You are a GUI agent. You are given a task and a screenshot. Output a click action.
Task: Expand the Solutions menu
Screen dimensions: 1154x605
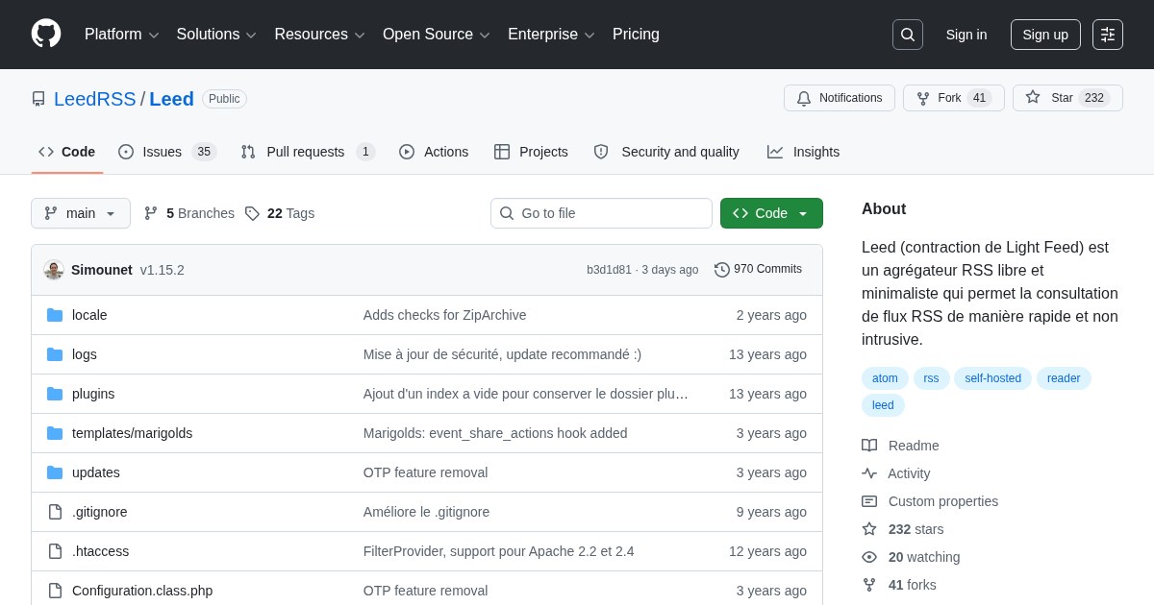pyautogui.click(x=216, y=35)
